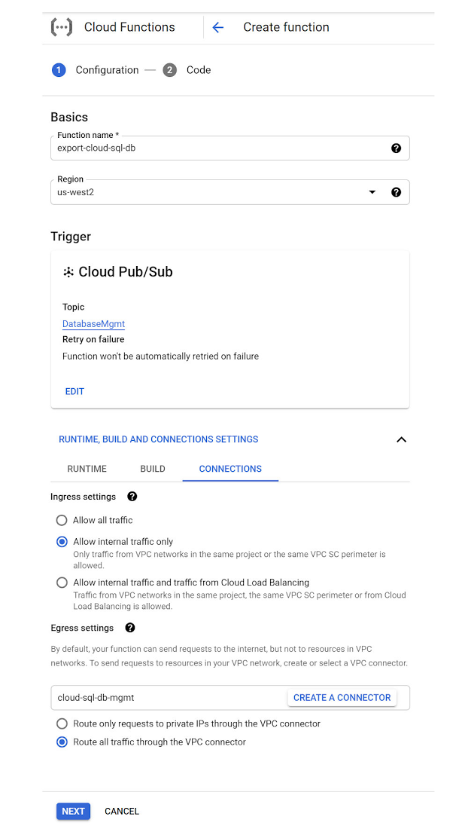This screenshot has width=471, height=829.
Task: Open help for Function name field
Action: tap(397, 148)
